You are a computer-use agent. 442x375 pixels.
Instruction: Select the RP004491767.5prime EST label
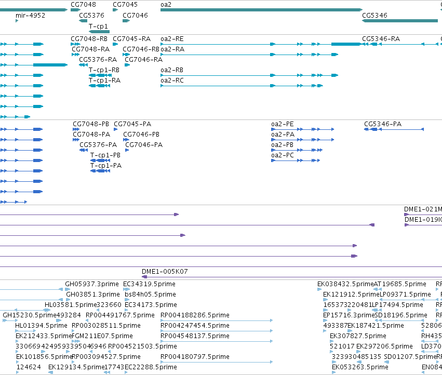[x=120, y=315]
